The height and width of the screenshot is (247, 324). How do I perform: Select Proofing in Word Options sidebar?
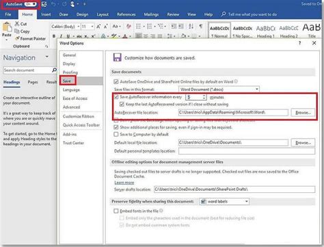pos(70,73)
